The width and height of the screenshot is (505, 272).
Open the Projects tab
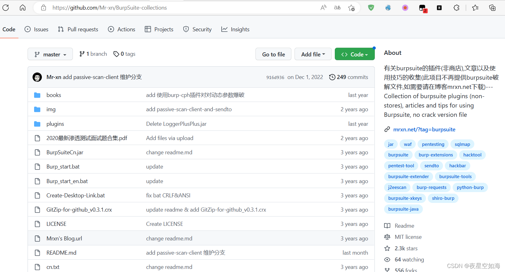pos(159,29)
